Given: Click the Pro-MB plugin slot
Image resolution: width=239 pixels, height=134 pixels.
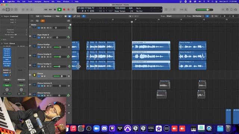Looking at the screenshot, I should pyautogui.click(x=7, y=66).
